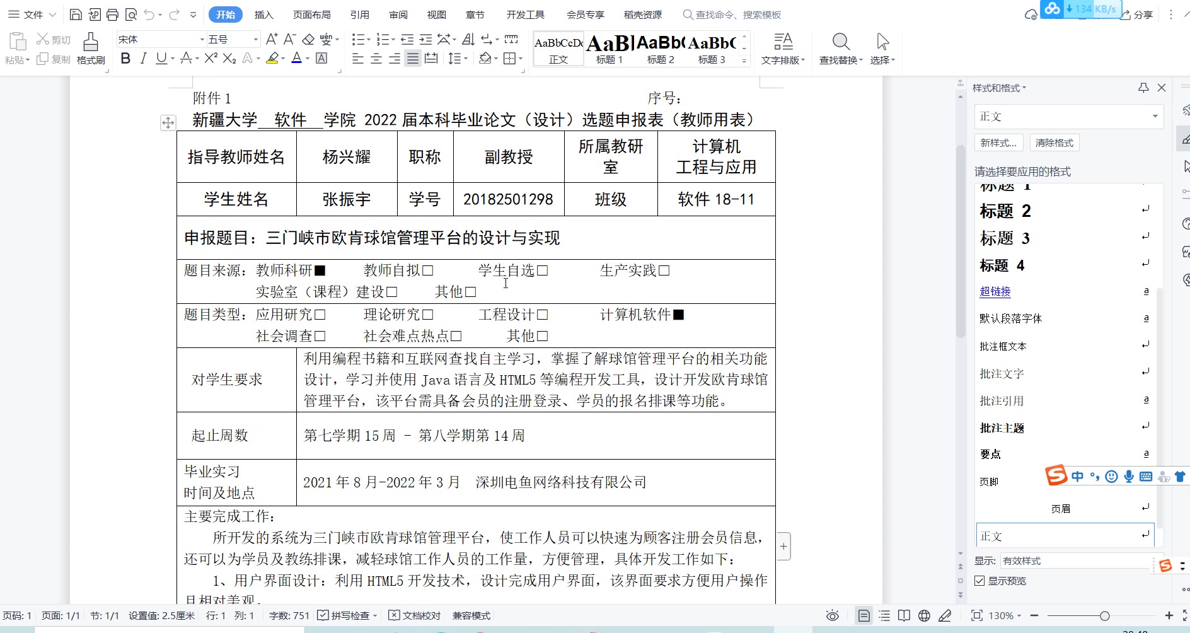The height and width of the screenshot is (633, 1190).
Task: Apply Bold formatting
Action: coord(125,59)
